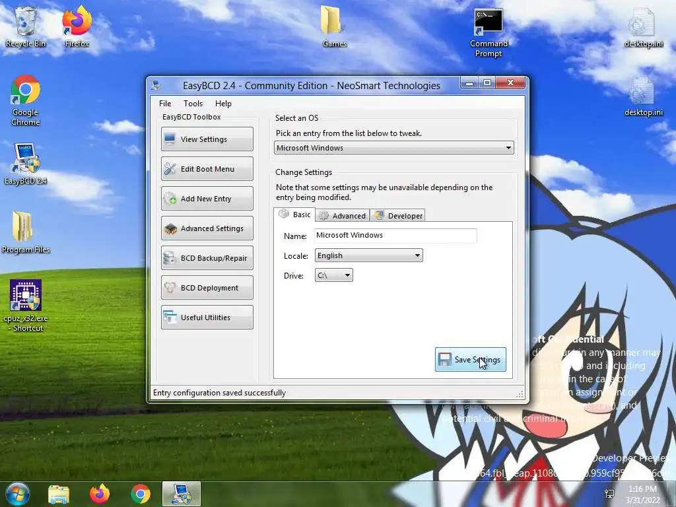Click the EasyBCD taskbar button

(x=182, y=494)
